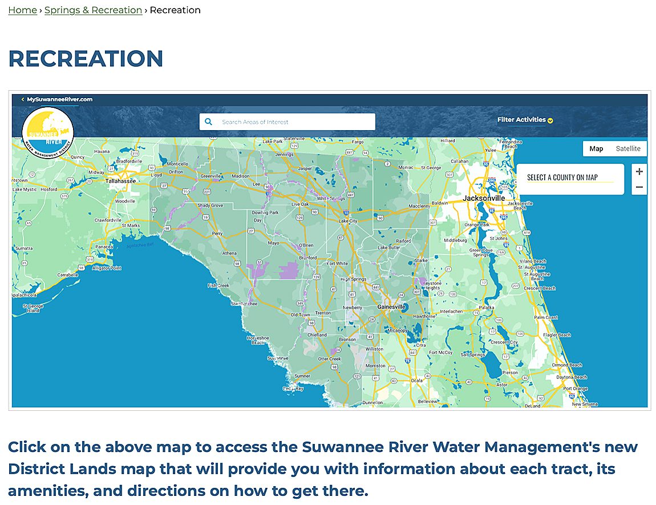Click the yellow chevron next to Filter Activities
Viewport: 656px width, 505px height.
[550, 120]
